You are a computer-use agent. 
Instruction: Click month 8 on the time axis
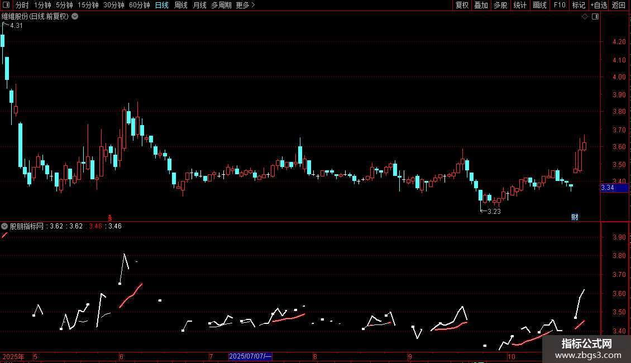coord(315,356)
